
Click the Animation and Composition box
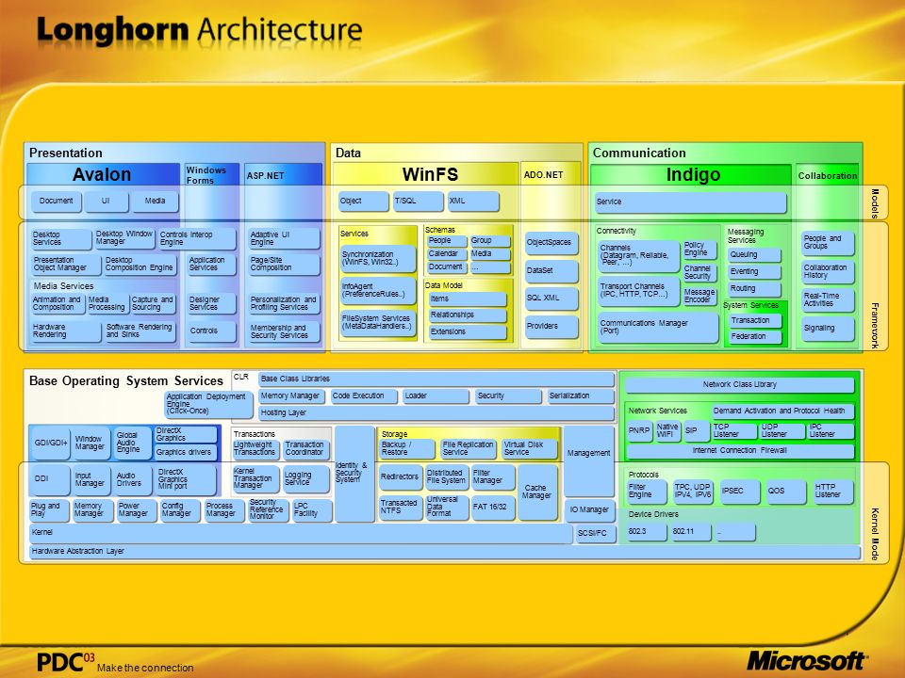(x=58, y=304)
